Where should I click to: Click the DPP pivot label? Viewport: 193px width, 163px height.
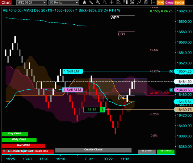click(x=122, y=98)
